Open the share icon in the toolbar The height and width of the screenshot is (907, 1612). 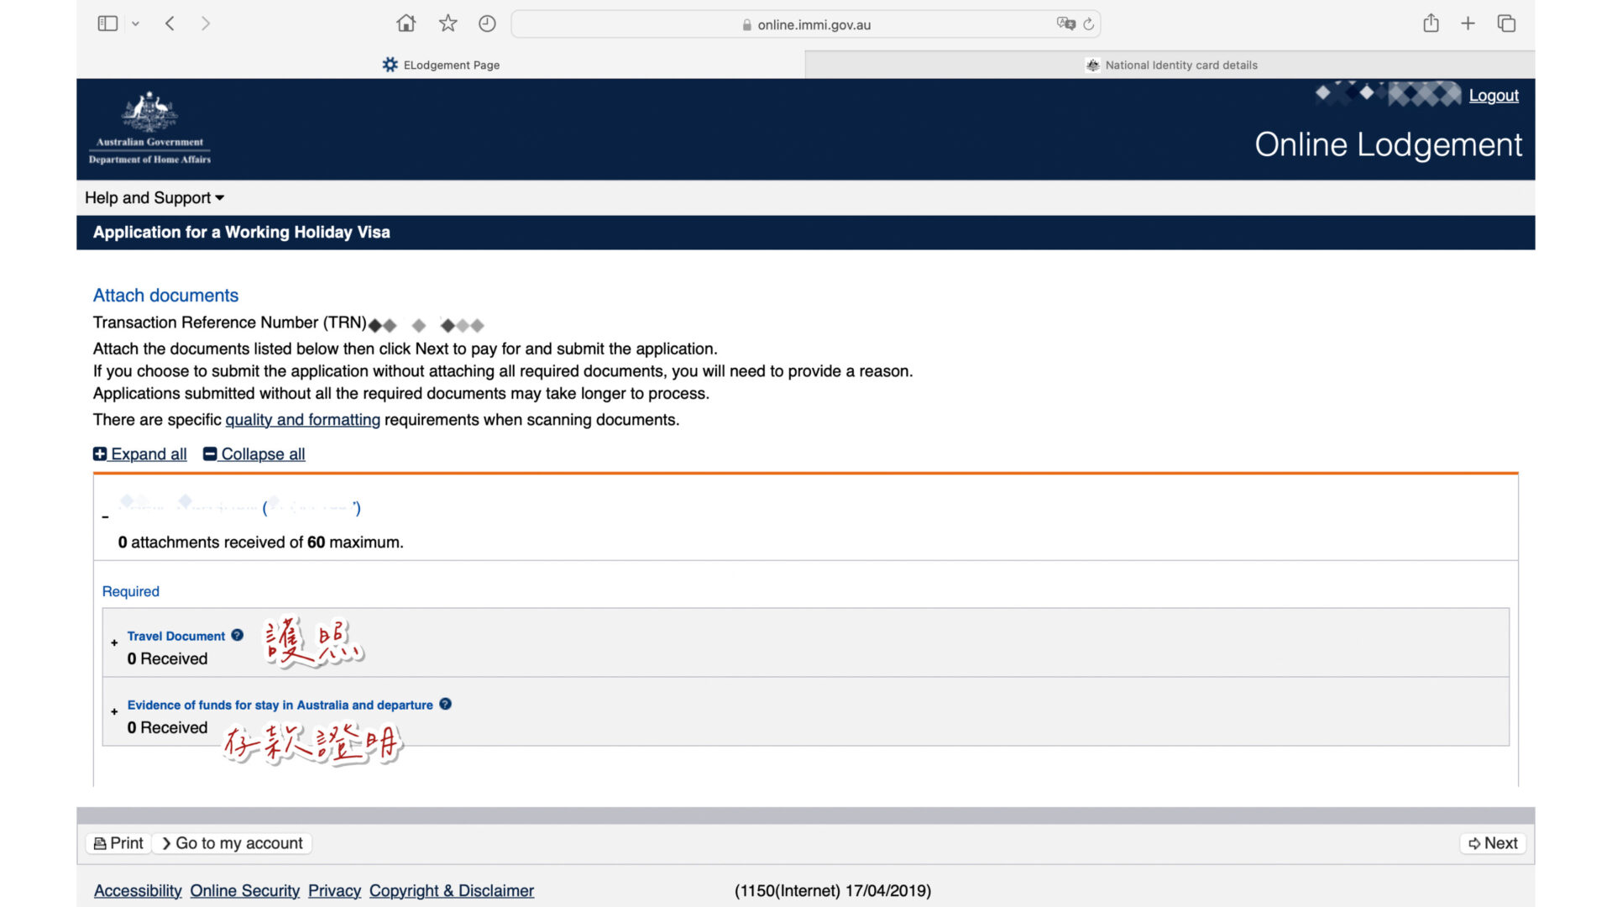[x=1431, y=24]
